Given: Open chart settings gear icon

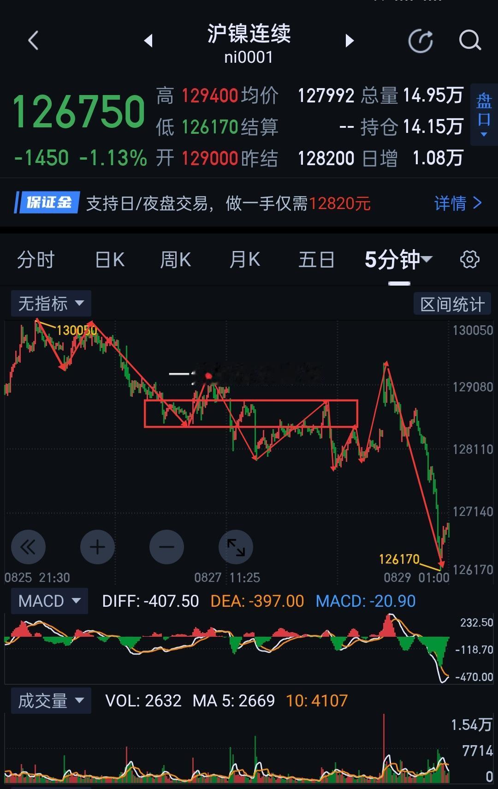Looking at the screenshot, I should 469,259.
